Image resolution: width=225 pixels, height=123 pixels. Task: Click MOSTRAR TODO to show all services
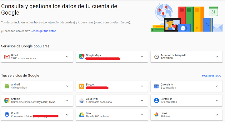tap(212, 76)
